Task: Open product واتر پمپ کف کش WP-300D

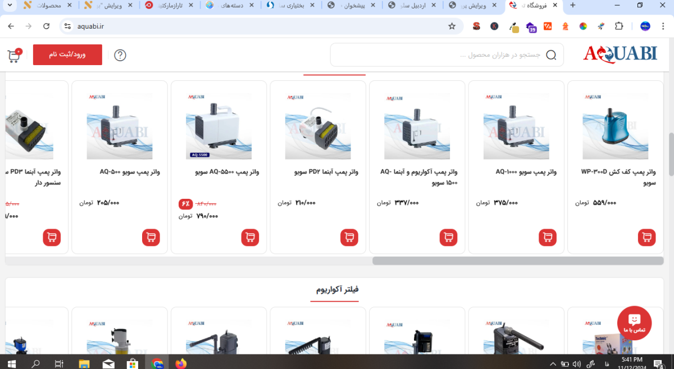Action: click(x=618, y=177)
